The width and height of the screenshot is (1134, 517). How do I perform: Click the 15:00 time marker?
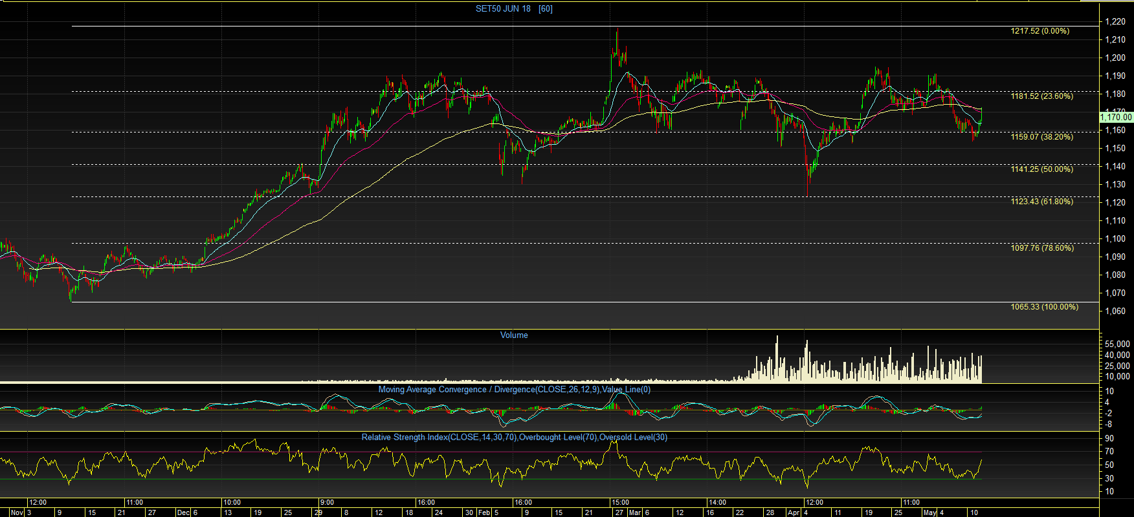pyautogui.click(x=620, y=502)
